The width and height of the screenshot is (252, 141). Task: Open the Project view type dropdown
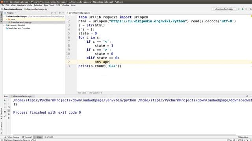(10, 13)
